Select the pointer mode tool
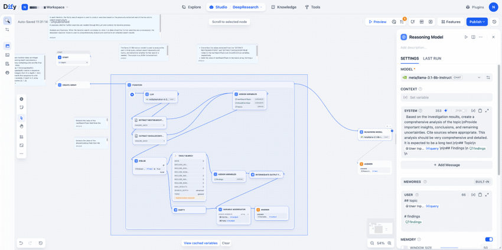Screen dimensions: 502x250 pos(22,118)
